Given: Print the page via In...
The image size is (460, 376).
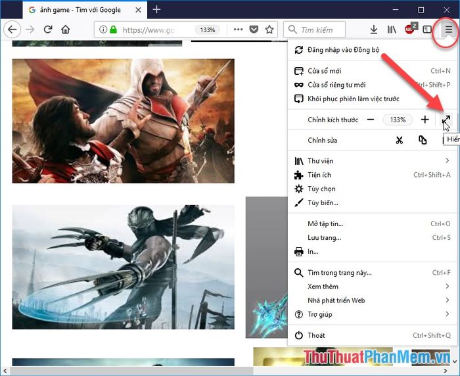Looking at the screenshot, I should point(373,252).
